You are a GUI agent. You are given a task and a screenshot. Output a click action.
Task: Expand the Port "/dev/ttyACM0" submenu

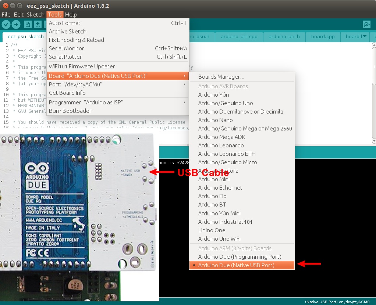(118, 85)
